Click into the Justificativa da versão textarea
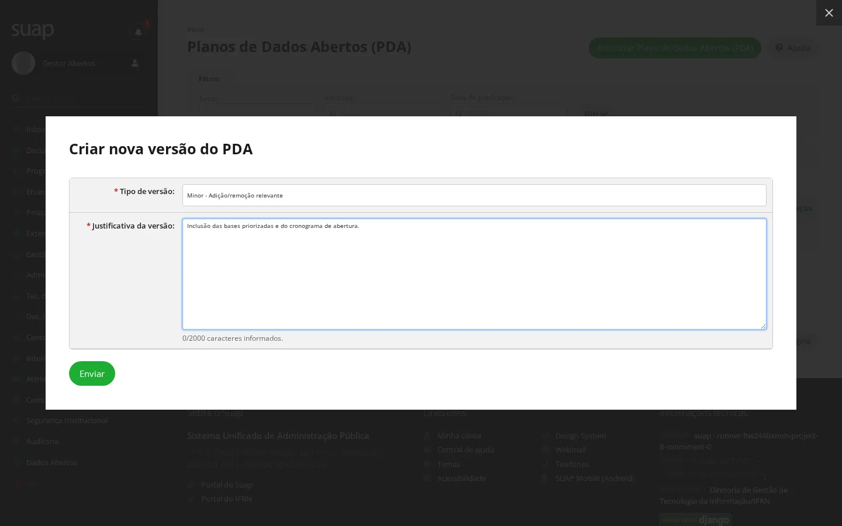The image size is (842, 526). [474, 274]
